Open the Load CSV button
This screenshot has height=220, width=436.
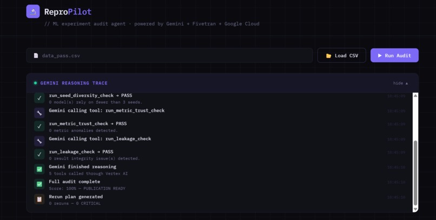341,55
